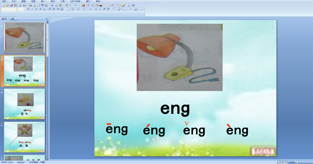Open the 格式 (Format) menu
313x164 pixels.
click(53, 2)
